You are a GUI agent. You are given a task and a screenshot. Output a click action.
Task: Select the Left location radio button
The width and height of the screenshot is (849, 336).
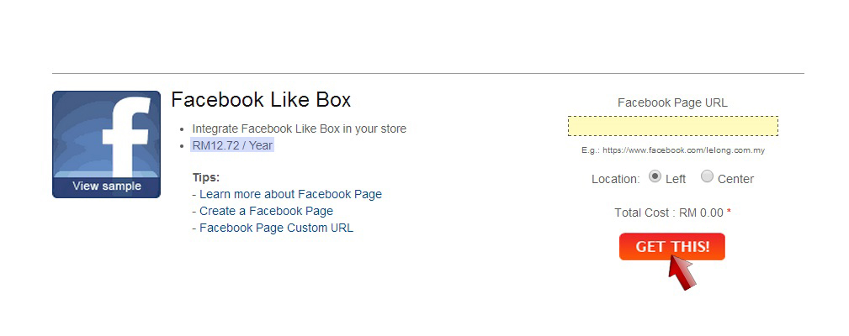coord(655,176)
